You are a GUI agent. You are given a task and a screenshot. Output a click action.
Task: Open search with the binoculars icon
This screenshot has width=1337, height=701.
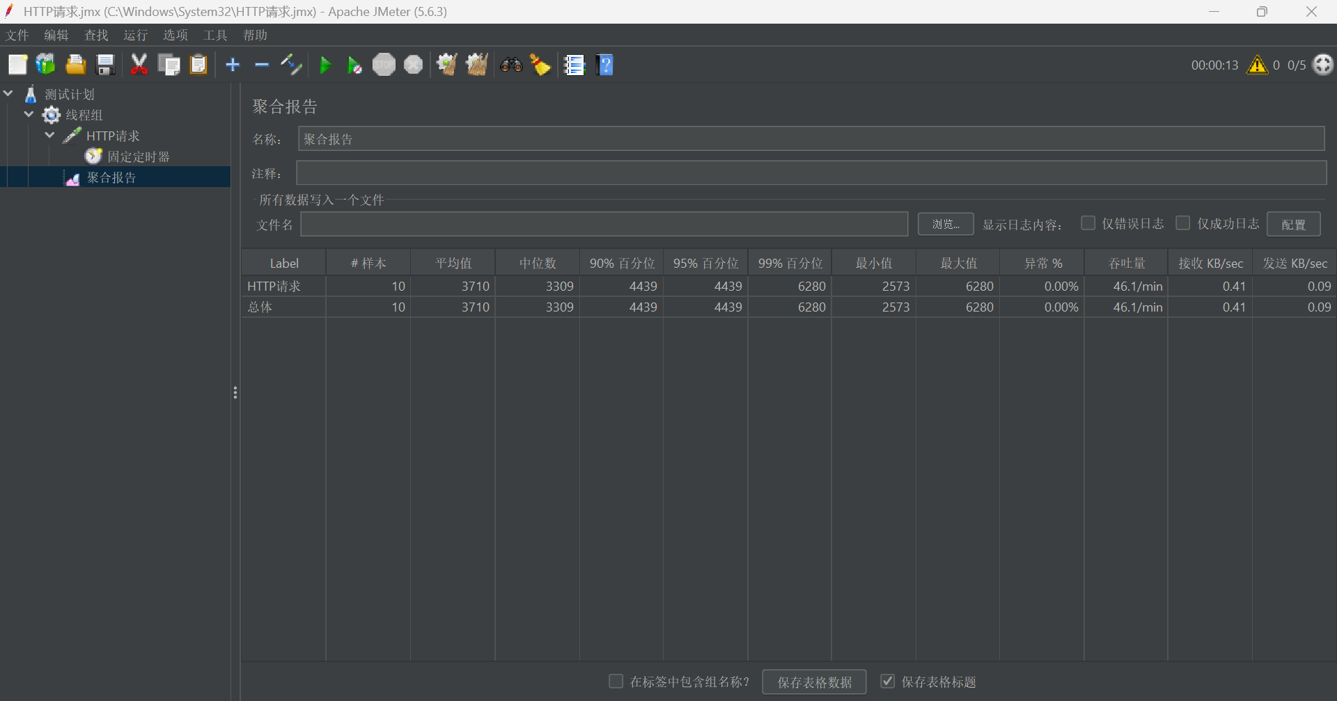[x=512, y=65]
